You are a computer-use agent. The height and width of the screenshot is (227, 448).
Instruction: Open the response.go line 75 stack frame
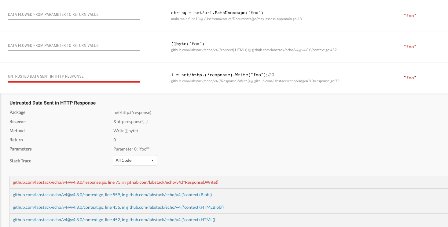(x=116, y=182)
